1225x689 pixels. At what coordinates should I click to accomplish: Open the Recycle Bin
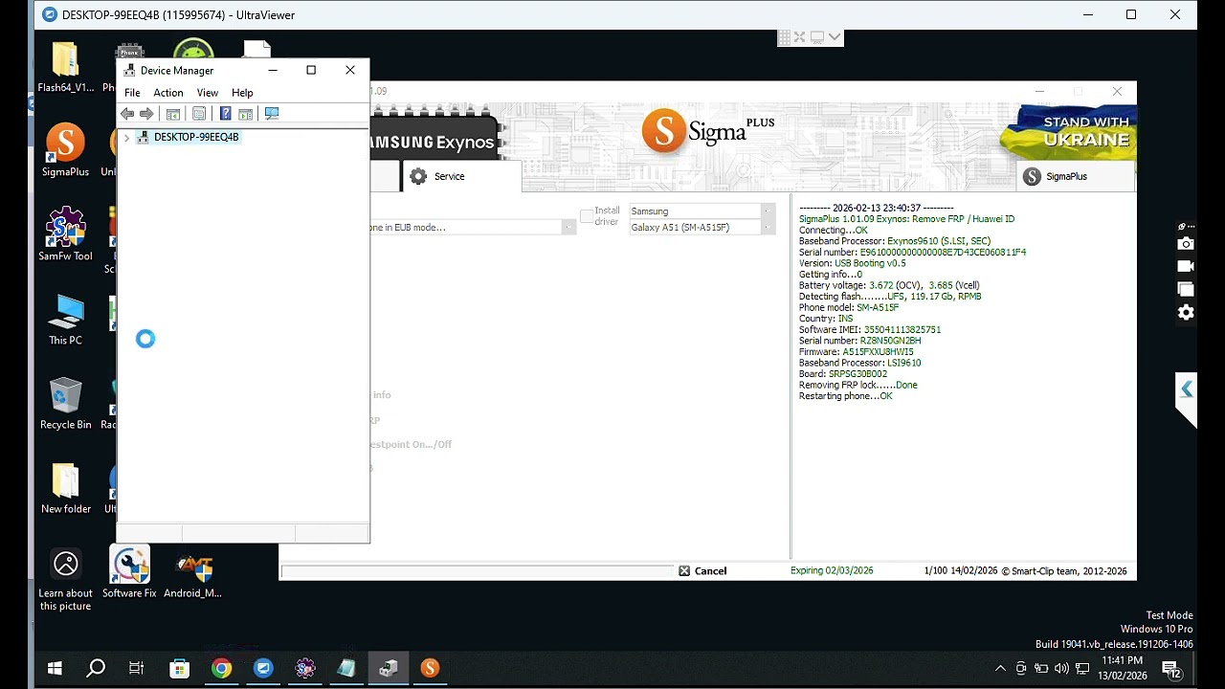[x=65, y=404]
